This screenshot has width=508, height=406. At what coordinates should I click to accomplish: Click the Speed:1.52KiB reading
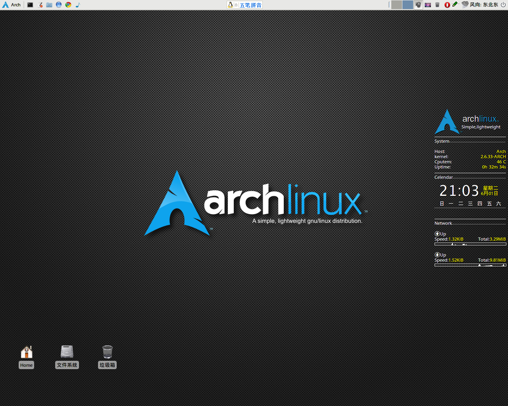pyautogui.click(x=449, y=260)
